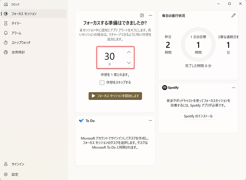This screenshot has width=246, height=180.
Task: Open more options on the Spotify card
Action: pyautogui.click(x=233, y=88)
